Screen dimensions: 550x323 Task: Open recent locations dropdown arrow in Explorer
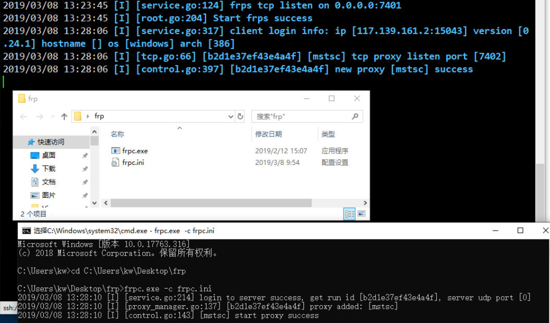coord(53,116)
